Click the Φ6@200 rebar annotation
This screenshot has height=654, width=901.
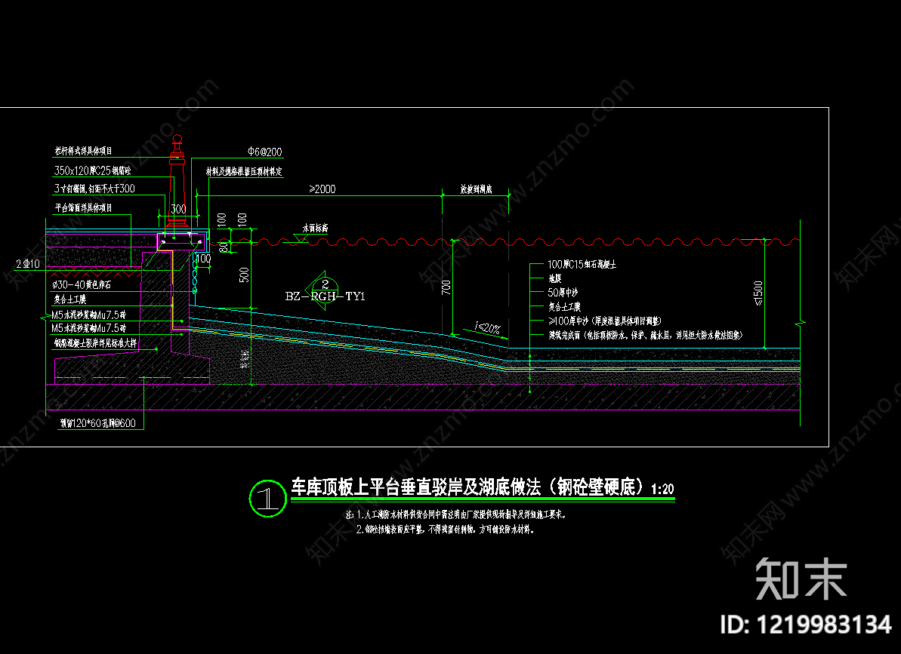(x=265, y=152)
